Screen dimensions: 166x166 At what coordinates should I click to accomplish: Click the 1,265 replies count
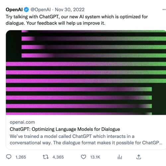(x=21, y=157)
